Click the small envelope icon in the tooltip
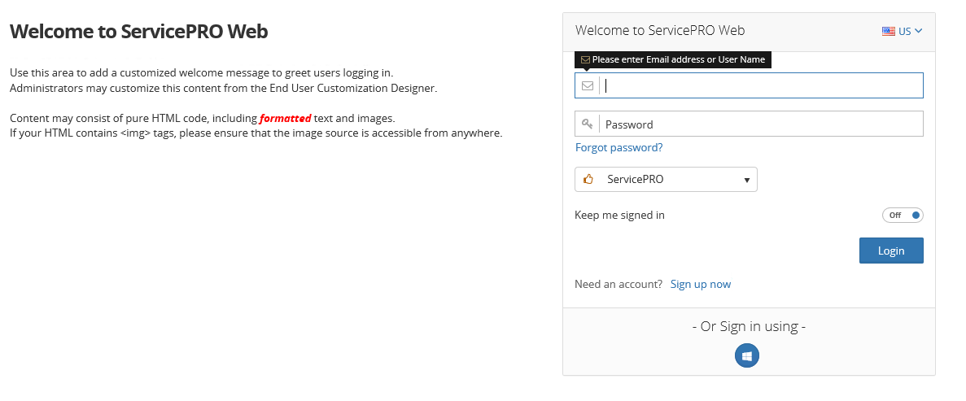The image size is (966, 401). (585, 59)
